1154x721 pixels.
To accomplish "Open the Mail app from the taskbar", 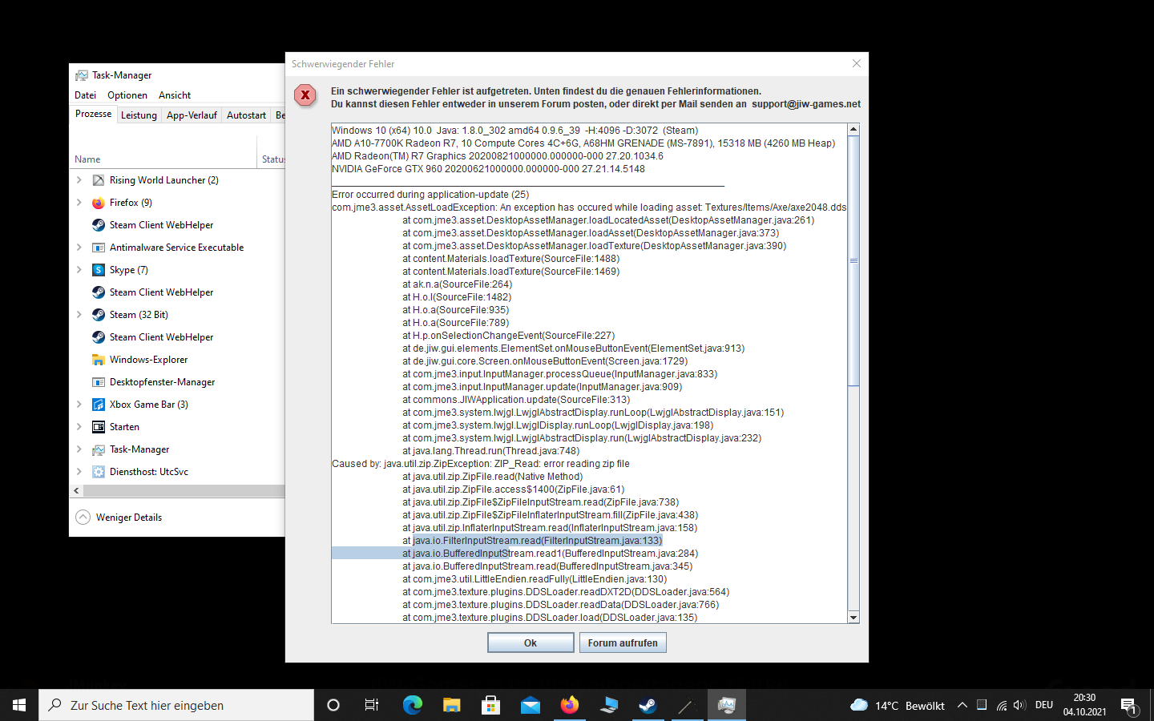I will click(531, 705).
